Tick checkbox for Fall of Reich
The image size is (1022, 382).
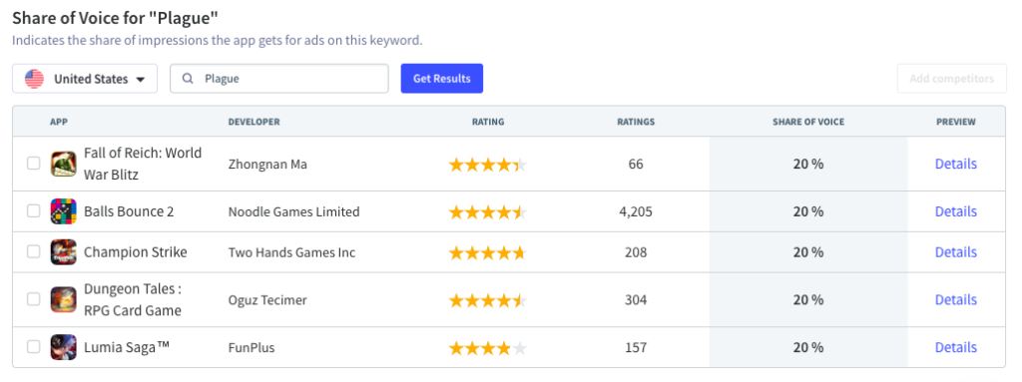(x=33, y=164)
